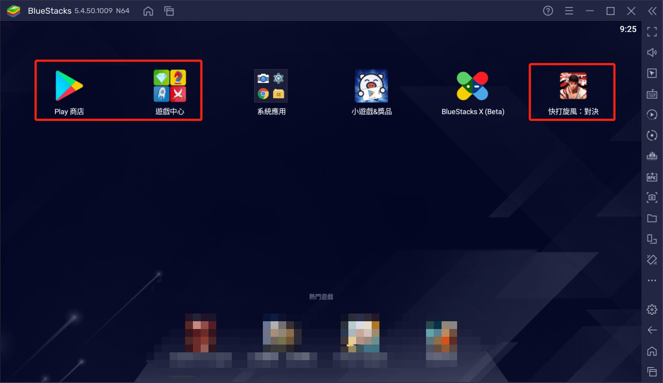The width and height of the screenshot is (663, 383).
Task: Open the Play 商店 app
Action: [x=69, y=86]
